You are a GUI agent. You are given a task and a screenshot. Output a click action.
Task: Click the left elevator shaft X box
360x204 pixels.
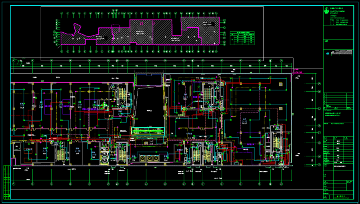(142, 158)
